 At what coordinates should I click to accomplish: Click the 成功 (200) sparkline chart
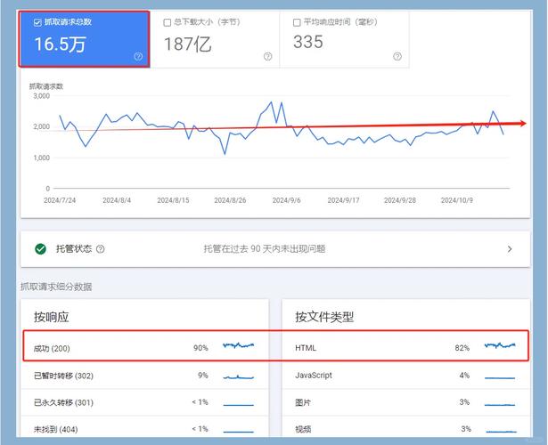[238, 345]
